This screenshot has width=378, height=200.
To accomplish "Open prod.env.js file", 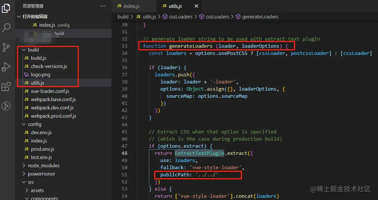I will point(63,149).
